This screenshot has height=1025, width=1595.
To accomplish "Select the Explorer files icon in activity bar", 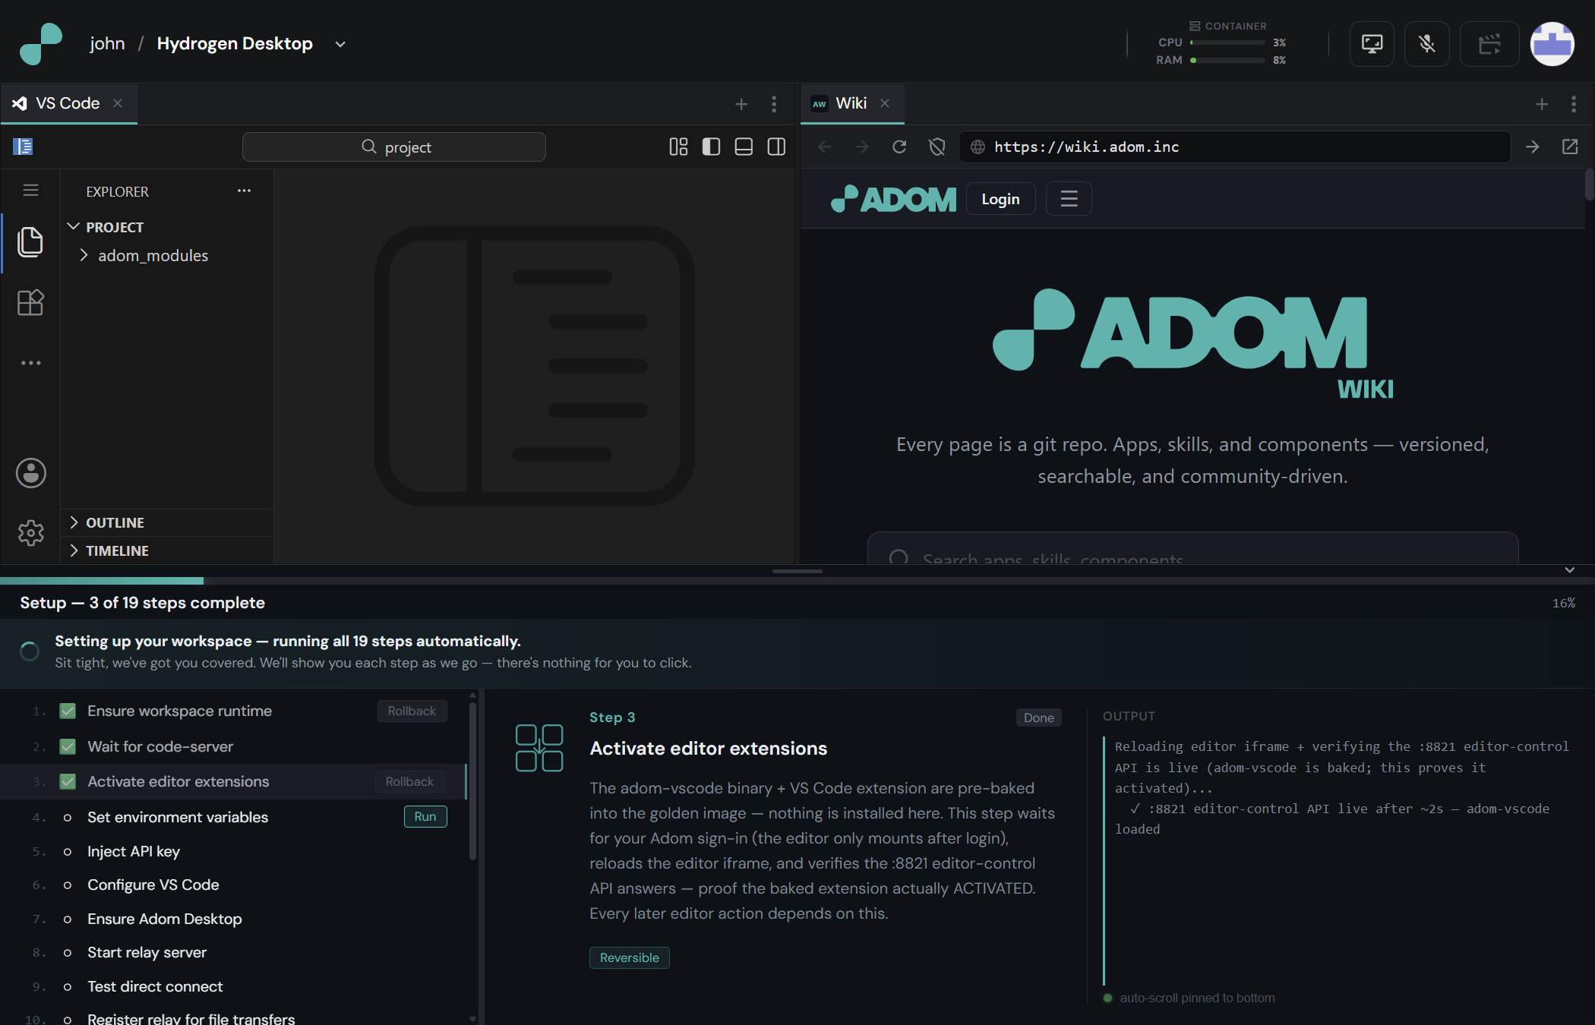I will pyautogui.click(x=30, y=242).
